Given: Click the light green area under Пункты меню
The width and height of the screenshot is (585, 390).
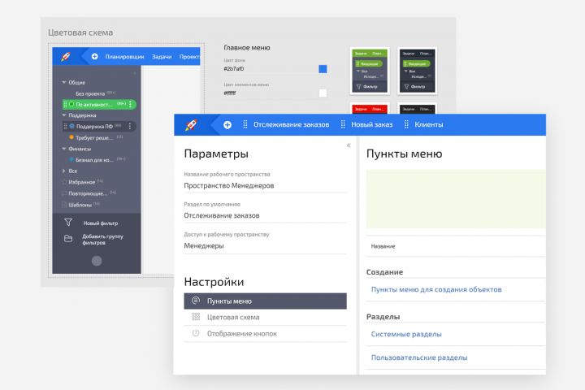Looking at the screenshot, I should (x=456, y=199).
